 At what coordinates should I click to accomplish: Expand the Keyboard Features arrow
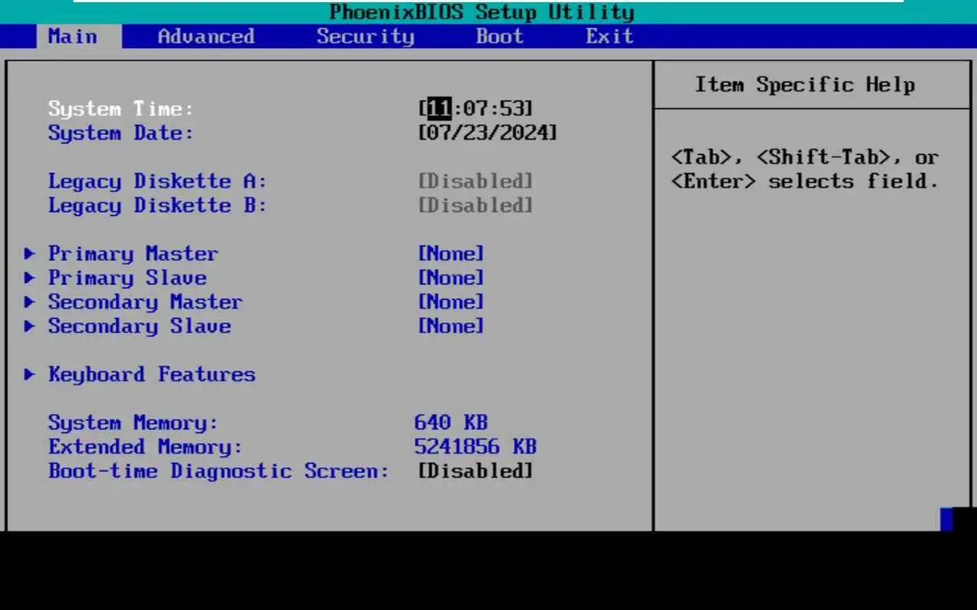click(30, 374)
